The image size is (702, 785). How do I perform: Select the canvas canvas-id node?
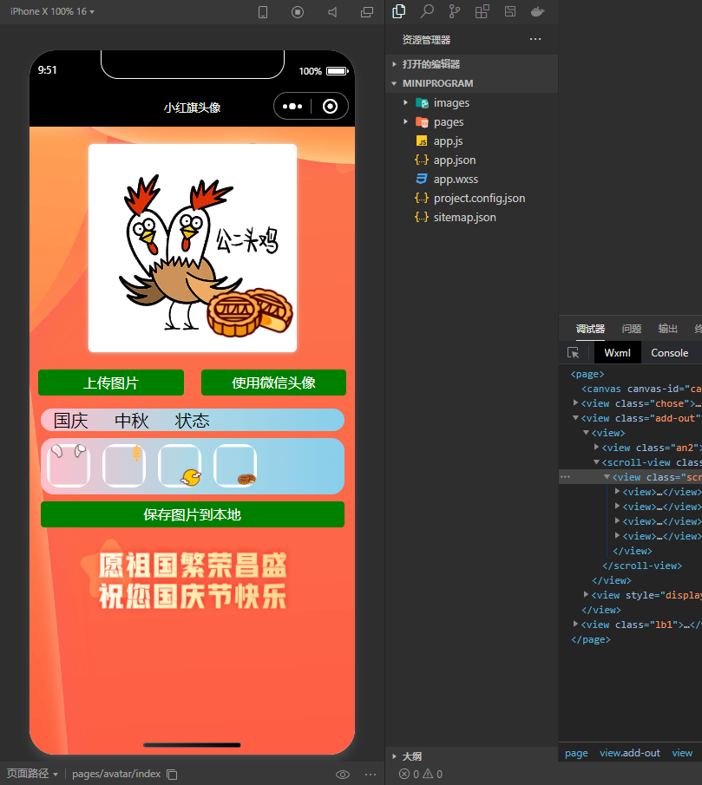click(x=641, y=389)
